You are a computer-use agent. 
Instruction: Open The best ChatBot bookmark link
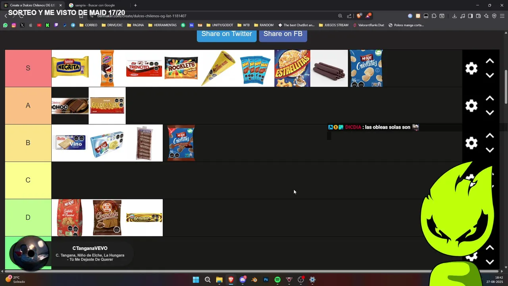point(296,25)
